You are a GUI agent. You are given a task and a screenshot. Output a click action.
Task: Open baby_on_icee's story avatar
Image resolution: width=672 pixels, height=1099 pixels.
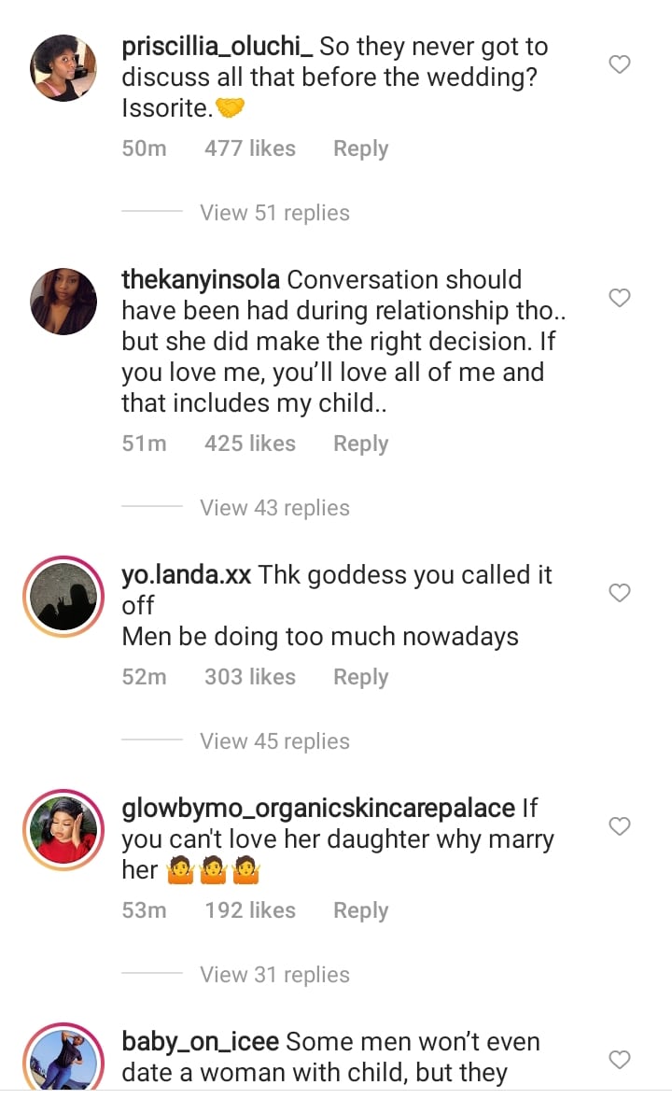click(63, 1060)
